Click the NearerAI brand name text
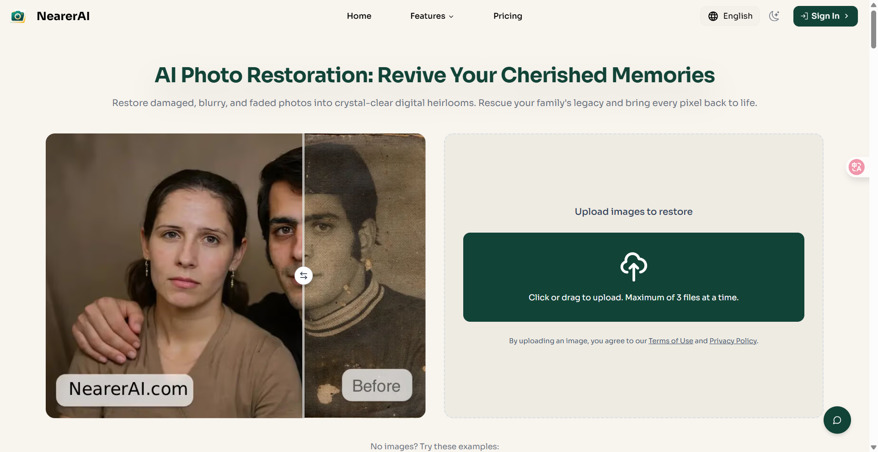Viewport: 878px width, 452px height. [63, 16]
